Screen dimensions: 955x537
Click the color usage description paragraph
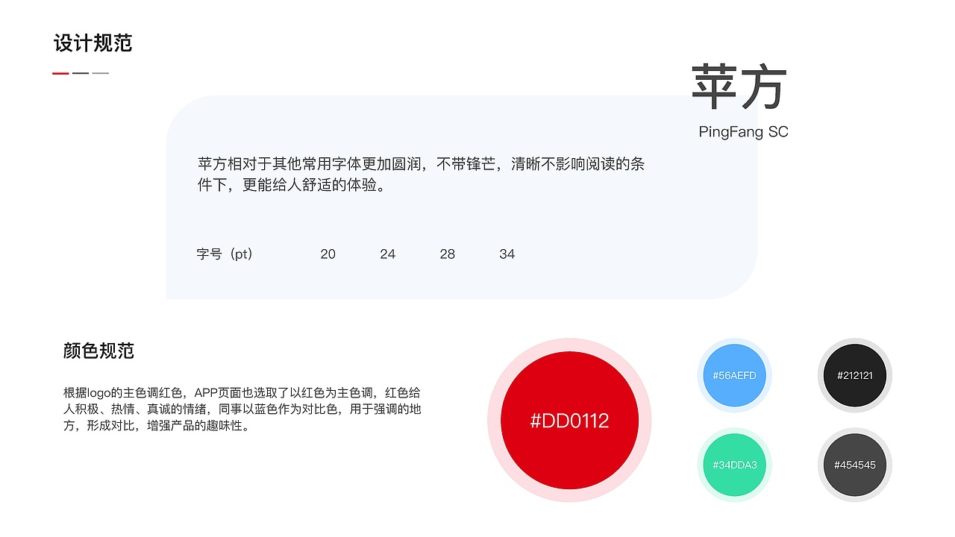pos(243,409)
